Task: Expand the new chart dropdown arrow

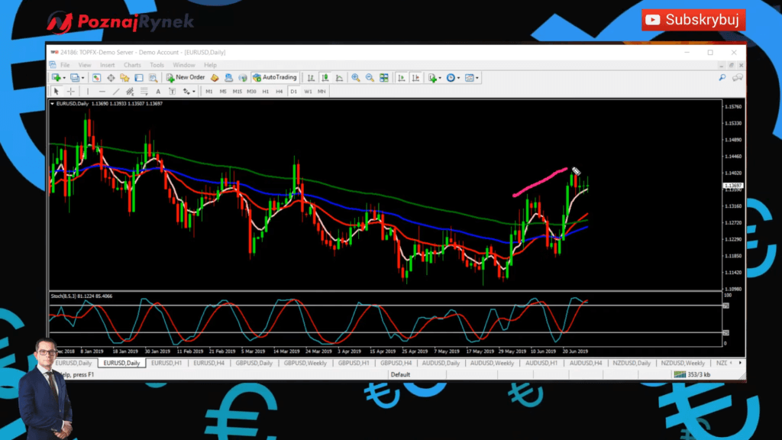Action: pos(64,78)
